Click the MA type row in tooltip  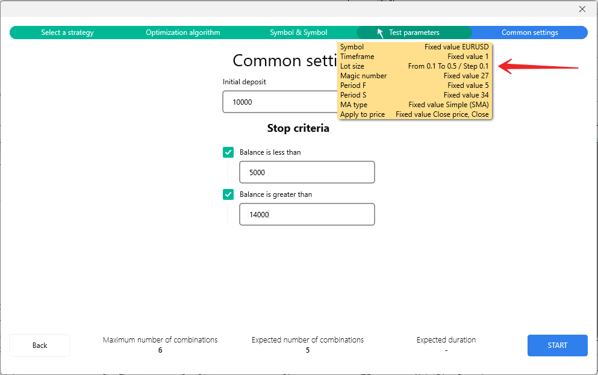click(414, 105)
